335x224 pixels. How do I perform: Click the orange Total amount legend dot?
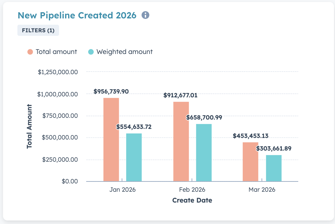[x=30, y=52]
